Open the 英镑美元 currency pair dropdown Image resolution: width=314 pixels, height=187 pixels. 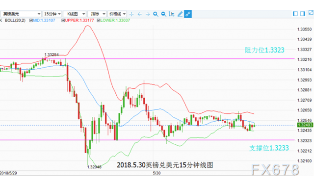click(x=21, y=14)
